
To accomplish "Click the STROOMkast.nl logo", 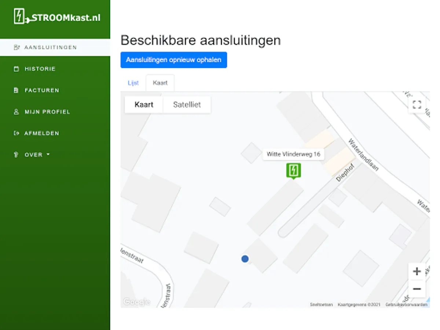I will point(57,17).
